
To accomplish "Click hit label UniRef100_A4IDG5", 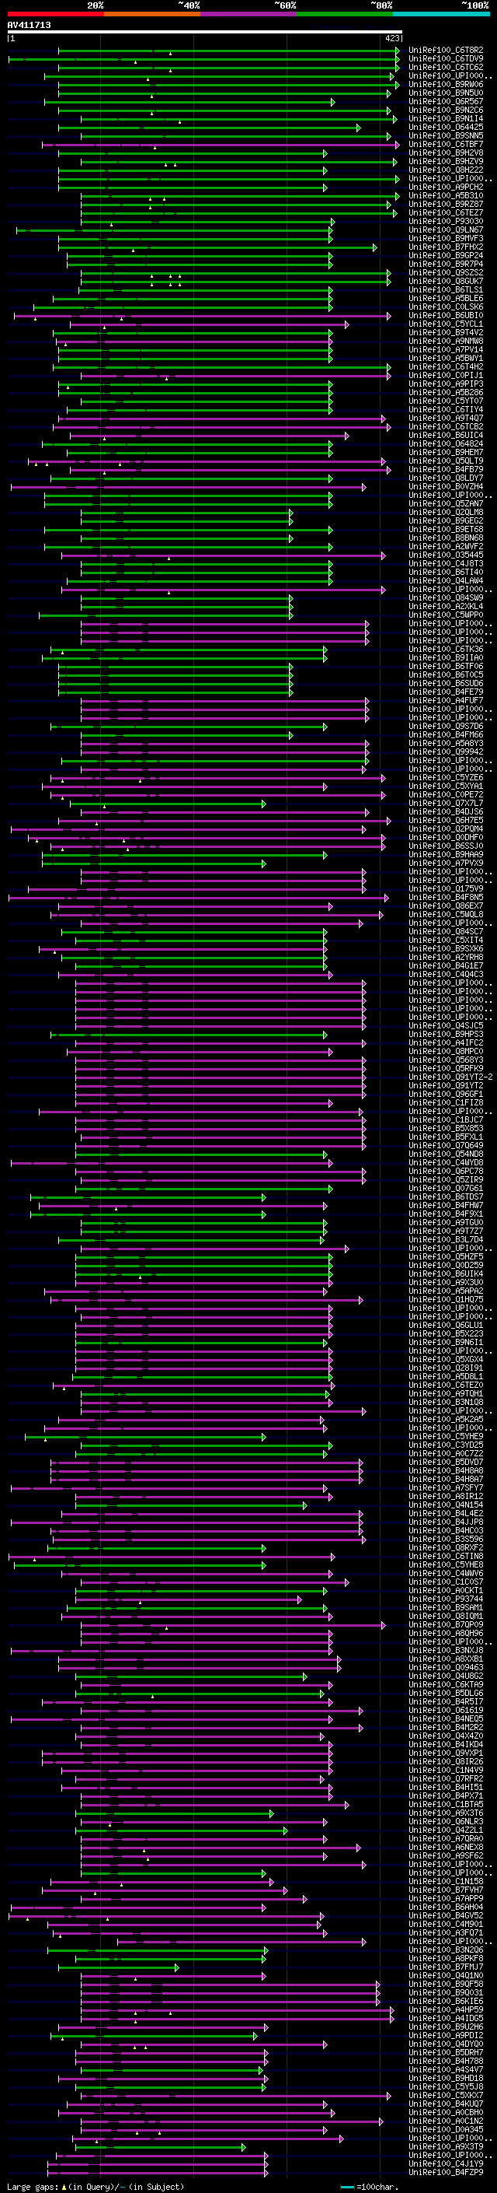I will 446,2019.
